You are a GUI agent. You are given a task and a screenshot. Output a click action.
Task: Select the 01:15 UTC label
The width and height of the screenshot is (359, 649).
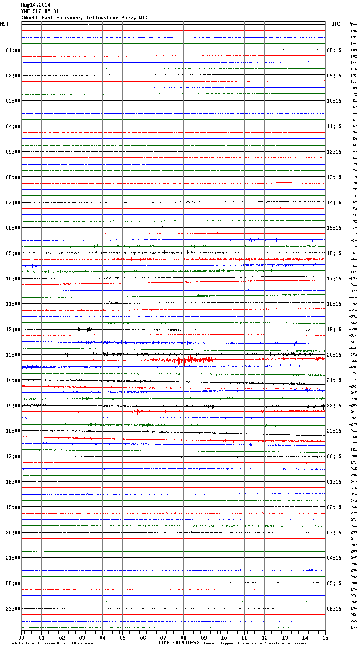pos(334,482)
